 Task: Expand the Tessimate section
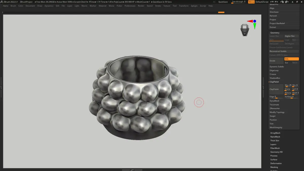tap(274, 105)
